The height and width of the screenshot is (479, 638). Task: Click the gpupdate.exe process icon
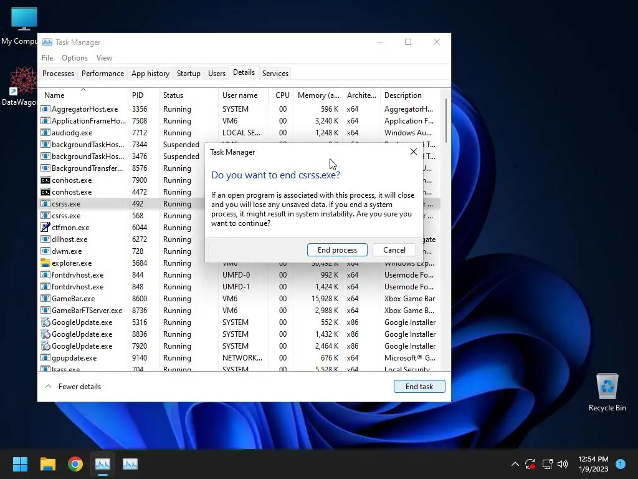coord(45,357)
